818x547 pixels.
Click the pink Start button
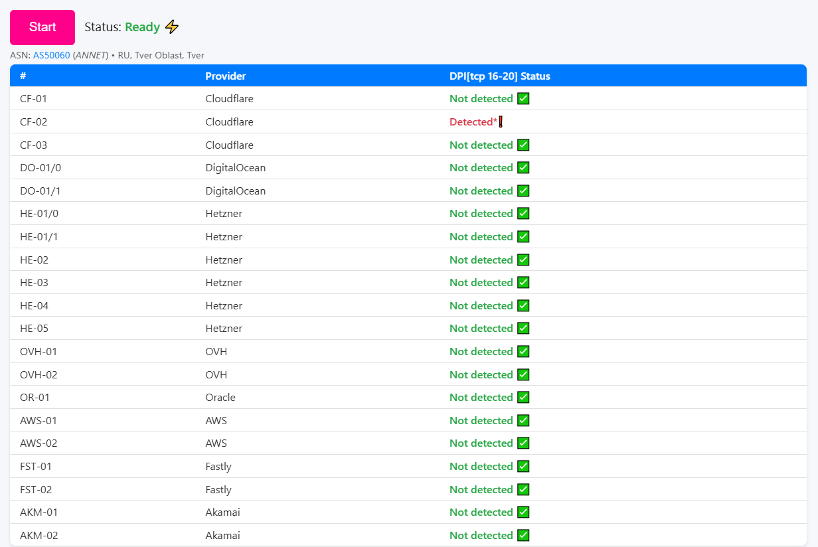tap(42, 27)
